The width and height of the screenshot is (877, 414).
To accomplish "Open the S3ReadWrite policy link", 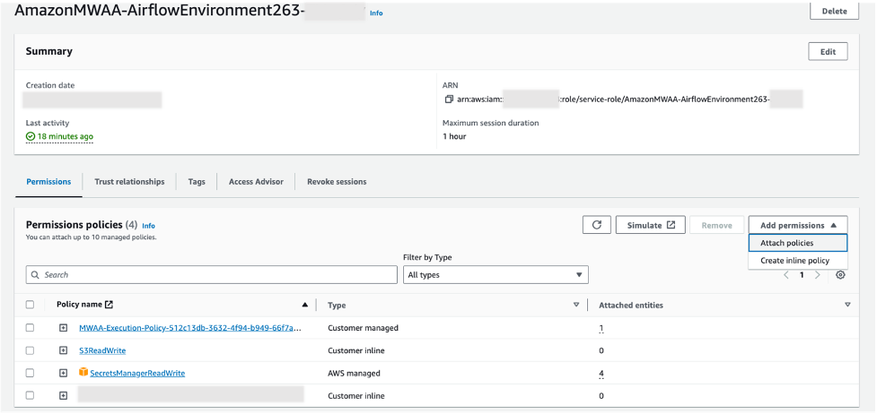I will point(102,351).
